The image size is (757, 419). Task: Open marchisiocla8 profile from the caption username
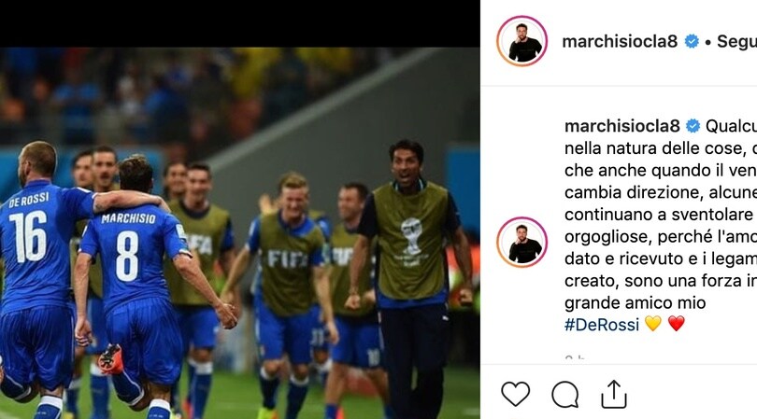[621, 126]
